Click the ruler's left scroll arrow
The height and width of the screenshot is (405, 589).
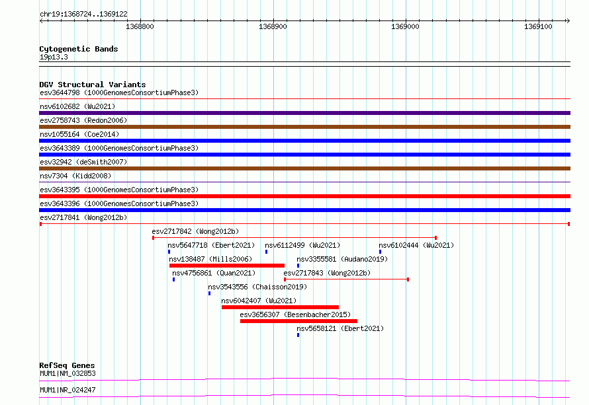tap(41, 20)
